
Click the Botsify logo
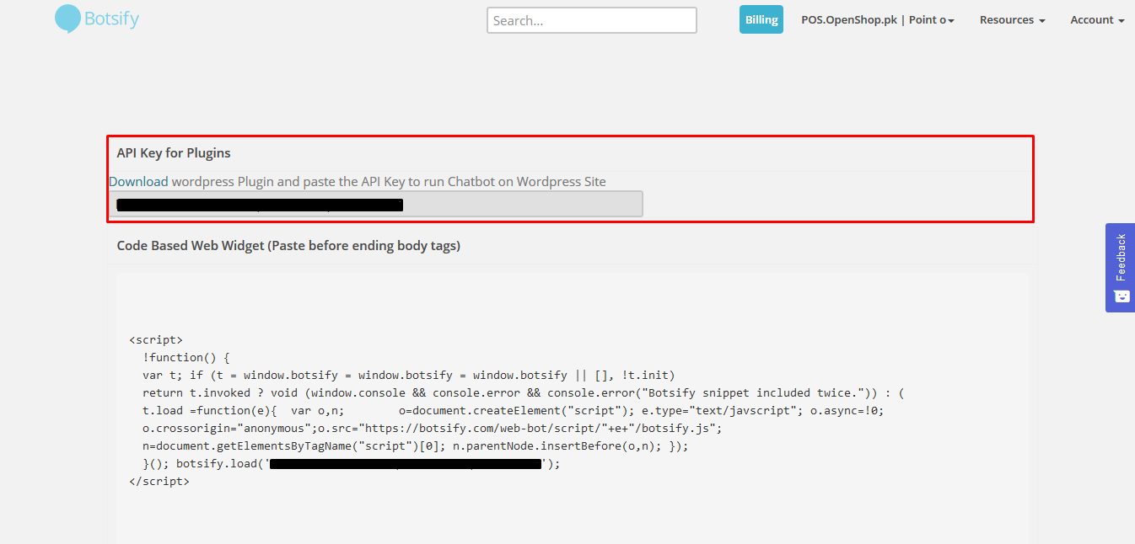pyautogui.click(x=96, y=19)
